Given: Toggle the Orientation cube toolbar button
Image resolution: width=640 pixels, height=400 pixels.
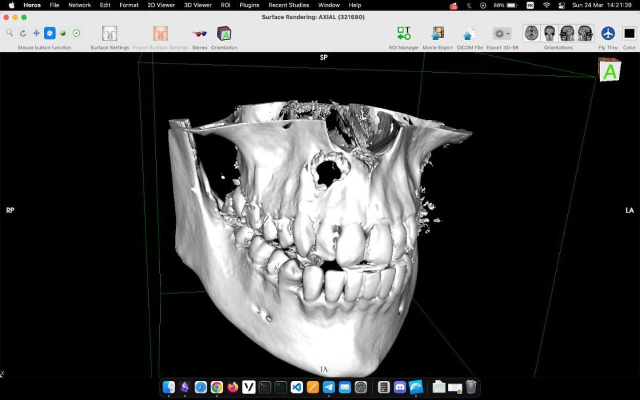Looking at the screenshot, I should click(224, 33).
